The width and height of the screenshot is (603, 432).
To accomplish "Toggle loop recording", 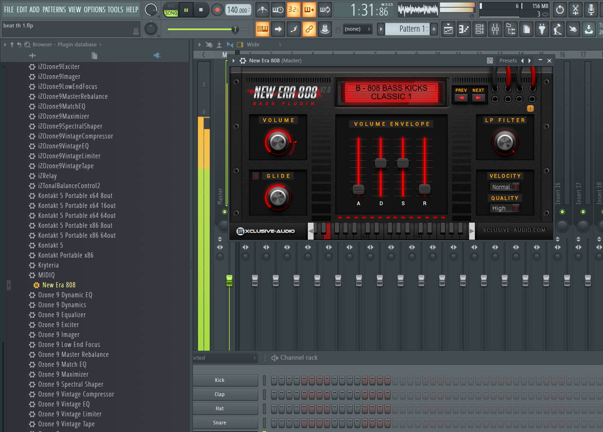I will coord(325,9).
